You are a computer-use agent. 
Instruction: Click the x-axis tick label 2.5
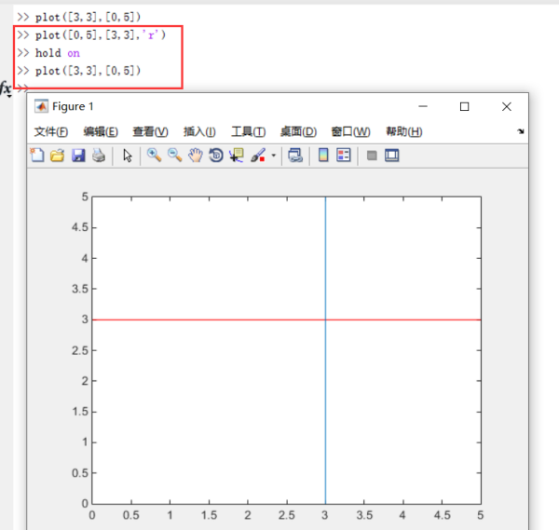pyautogui.click(x=287, y=515)
